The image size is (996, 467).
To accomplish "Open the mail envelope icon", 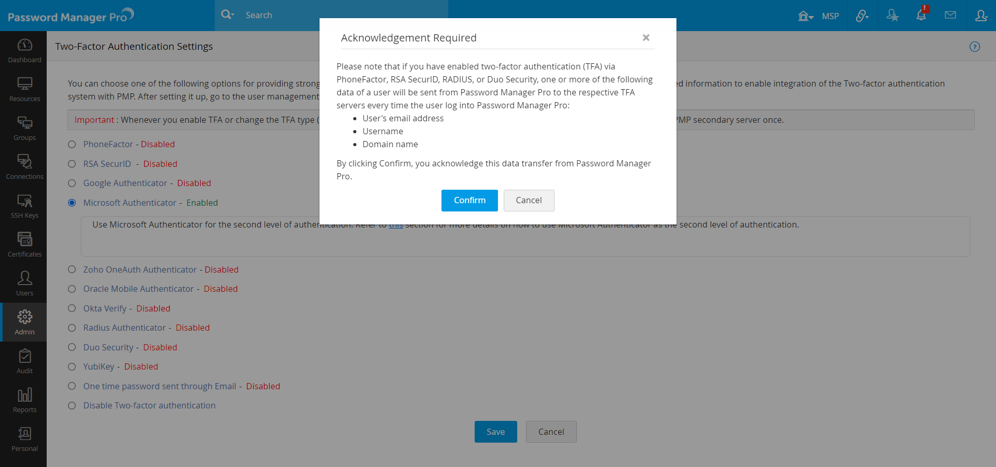I will 950,15.
